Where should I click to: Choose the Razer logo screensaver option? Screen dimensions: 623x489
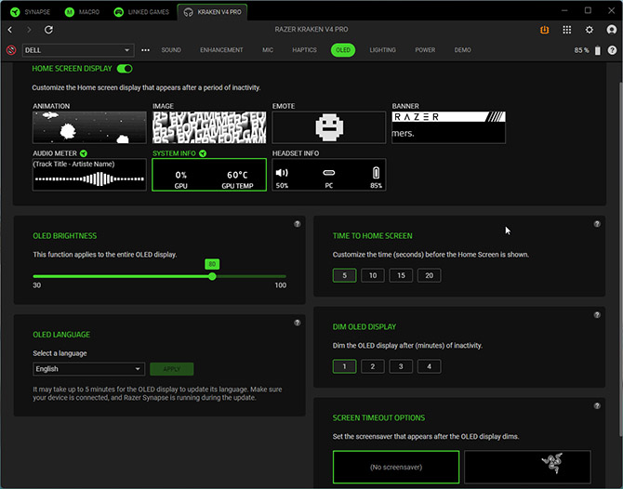(527, 467)
